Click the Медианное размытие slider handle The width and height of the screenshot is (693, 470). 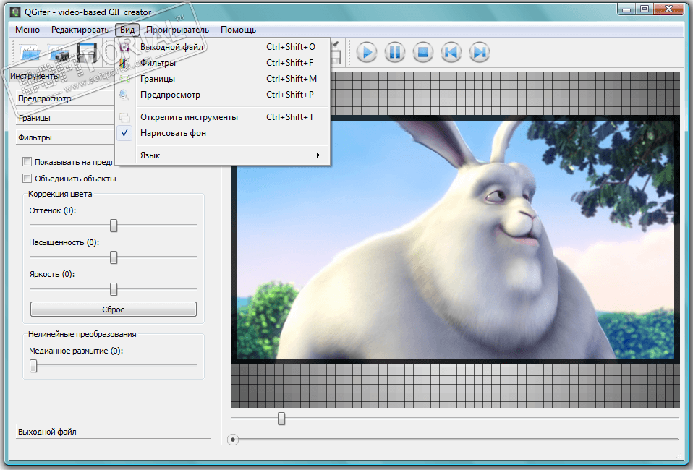click(33, 366)
